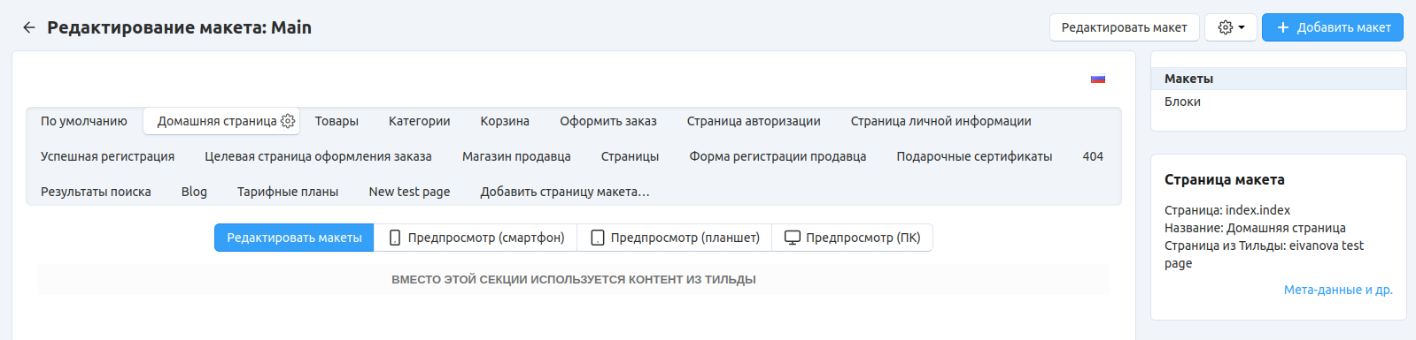Open the Blog layout tab
The width and height of the screenshot is (1416, 340).
click(194, 192)
